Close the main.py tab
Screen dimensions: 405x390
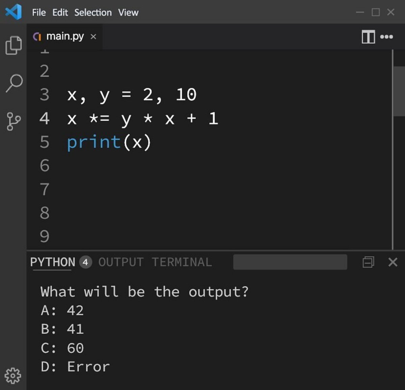click(x=93, y=37)
